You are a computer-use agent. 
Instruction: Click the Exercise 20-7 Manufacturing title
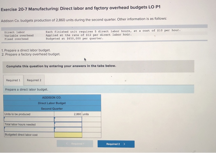[81, 8]
